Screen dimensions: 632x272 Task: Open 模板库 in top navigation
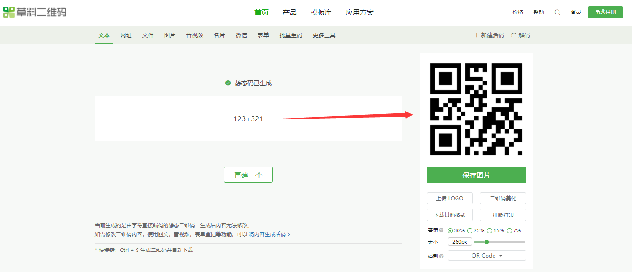click(x=321, y=13)
